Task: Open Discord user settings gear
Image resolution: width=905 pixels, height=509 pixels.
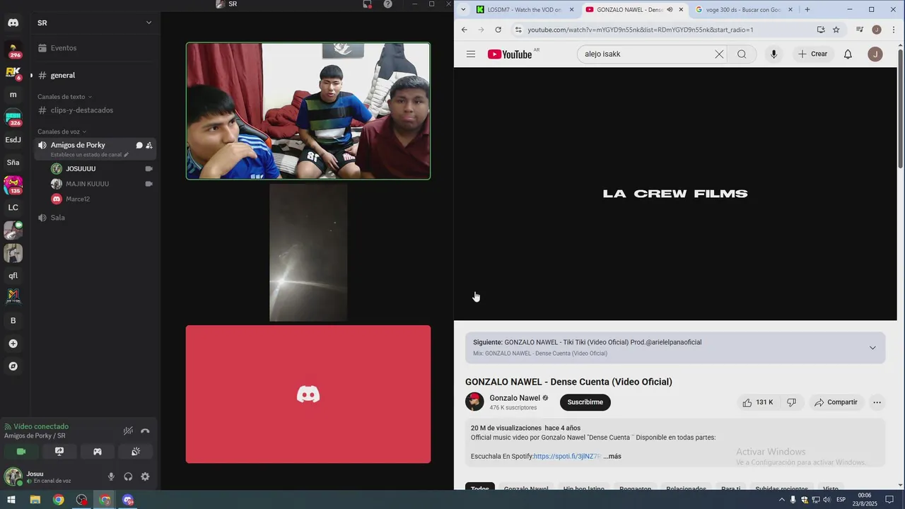Action: click(x=145, y=477)
